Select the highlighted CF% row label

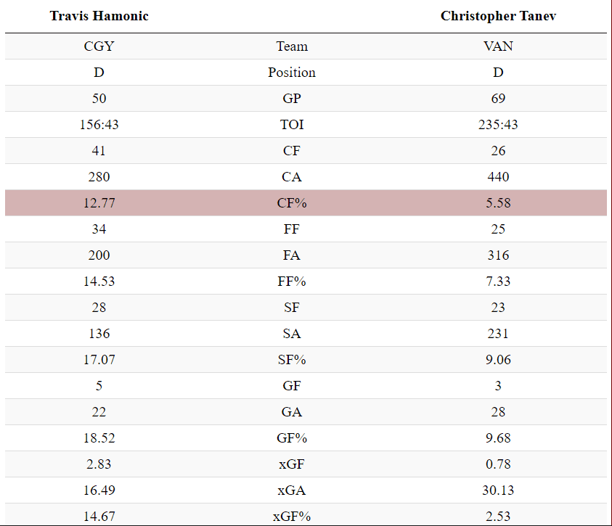[292, 203]
